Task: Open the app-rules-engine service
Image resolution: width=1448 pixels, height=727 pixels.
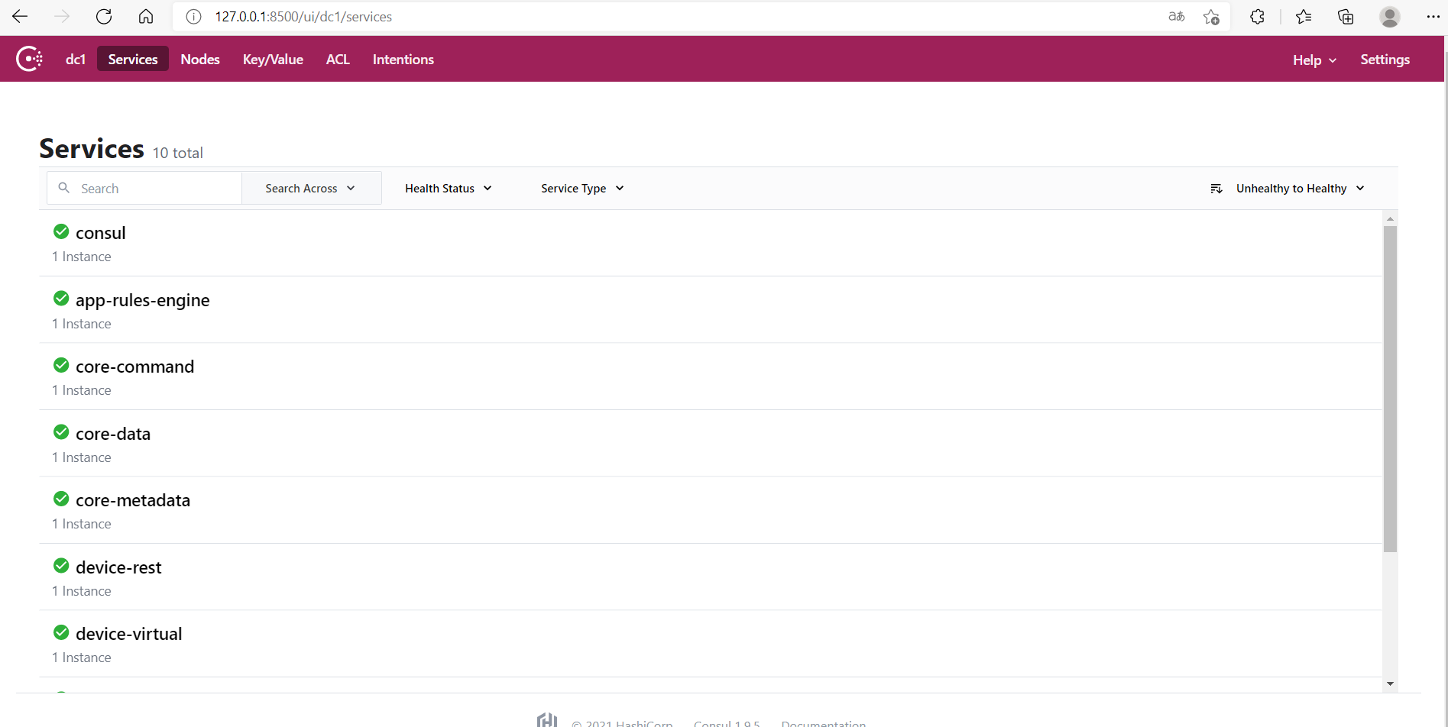Action: [142, 300]
